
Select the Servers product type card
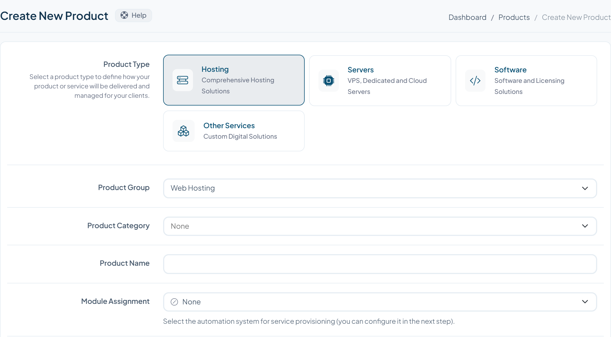pos(380,81)
